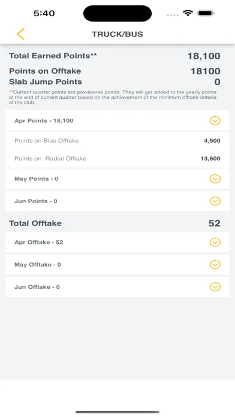Image resolution: width=235 pixels, height=417 pixels.
Task: Select the May Points - 0 row
Action: pos(117,179)
